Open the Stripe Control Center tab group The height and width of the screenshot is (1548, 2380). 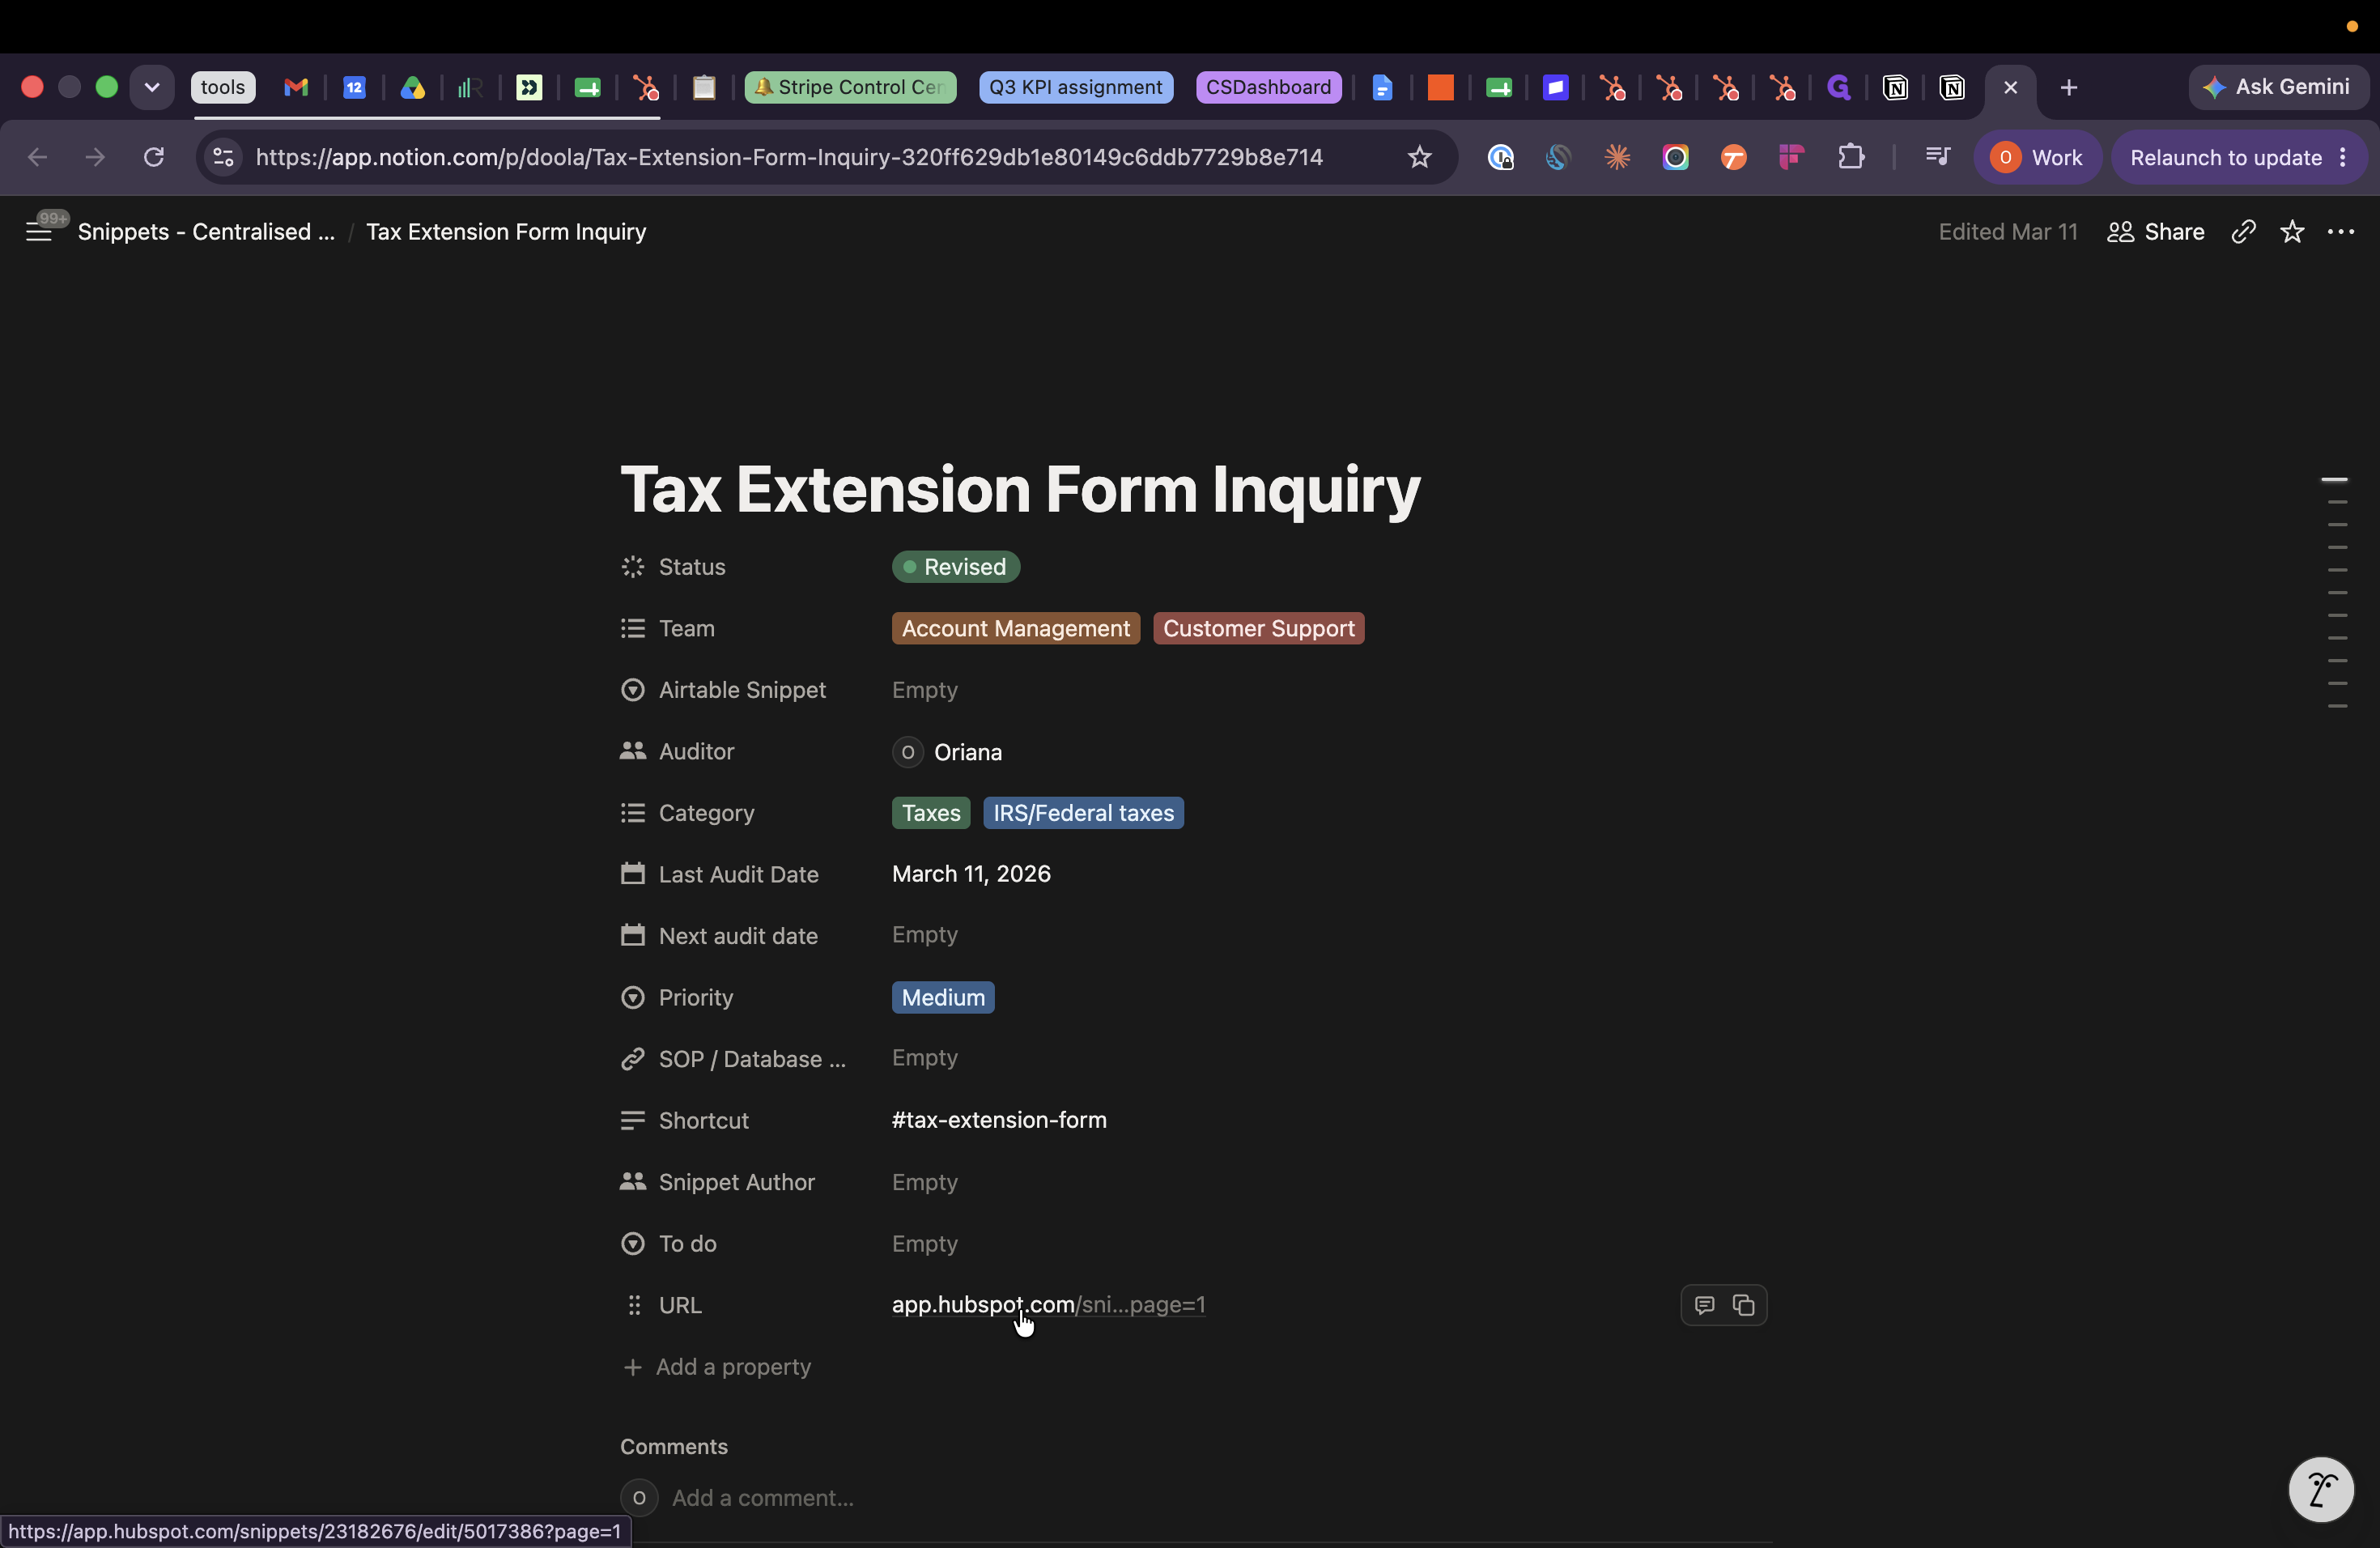[x=850, y=88]
